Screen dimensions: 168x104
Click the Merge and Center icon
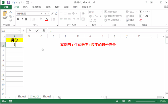[x=83, y=19]
